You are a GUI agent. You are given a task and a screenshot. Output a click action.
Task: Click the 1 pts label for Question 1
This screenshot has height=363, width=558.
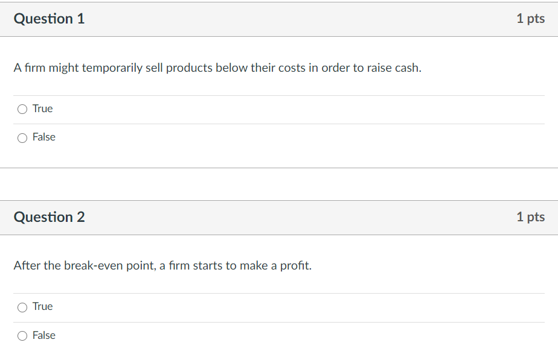pyautogui.click(x=531, y=19)
